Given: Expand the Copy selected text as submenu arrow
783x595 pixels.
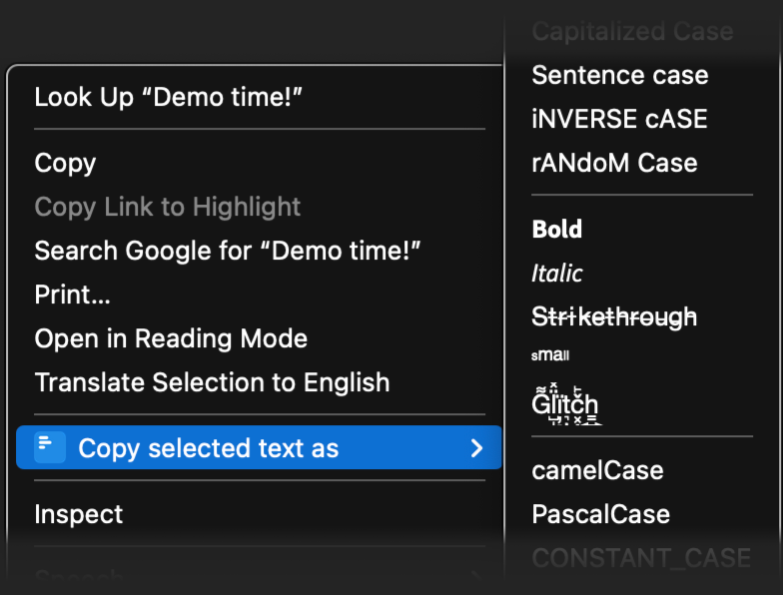Looking at the screenshot, I should click(x=476, y=448).
